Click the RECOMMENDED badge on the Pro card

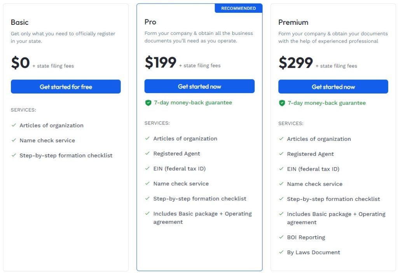(238, 8)
